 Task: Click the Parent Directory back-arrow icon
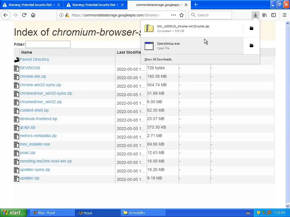click(x=17, y=60)
